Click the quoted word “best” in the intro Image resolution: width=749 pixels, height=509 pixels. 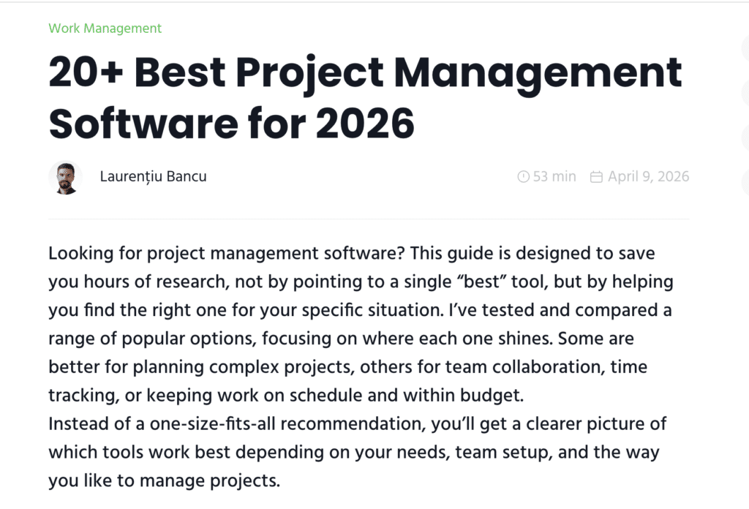pyautogui.click(x=481, y=282)
